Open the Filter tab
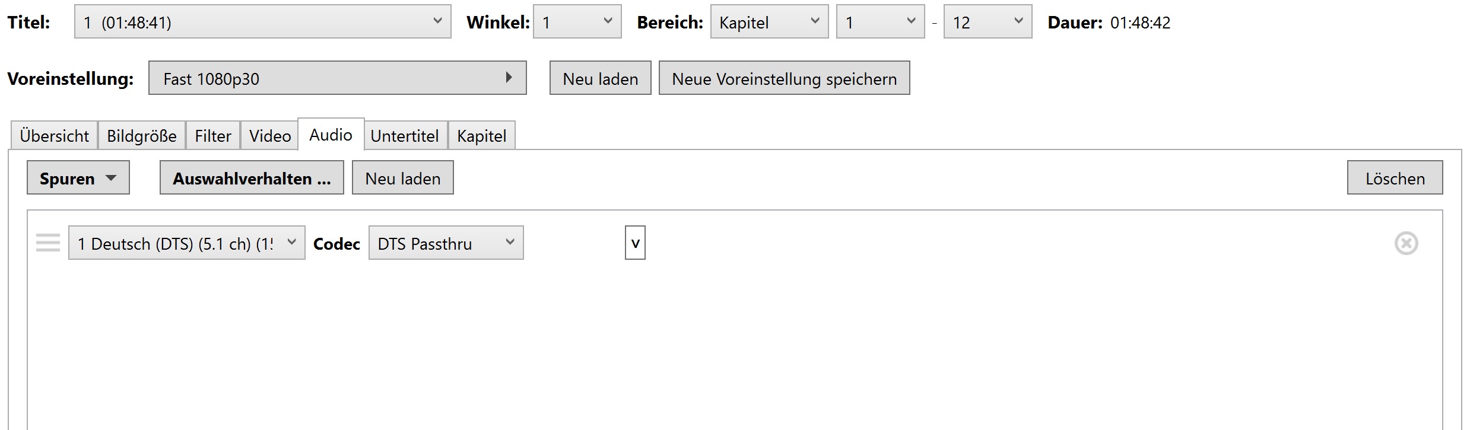The image size is (1470, 430). click(x=212, y=136)
